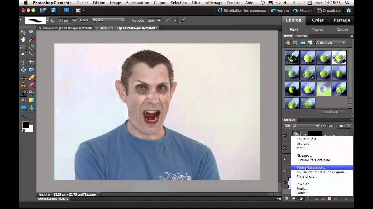Select the Eraser tool

(x=31, y=85)
